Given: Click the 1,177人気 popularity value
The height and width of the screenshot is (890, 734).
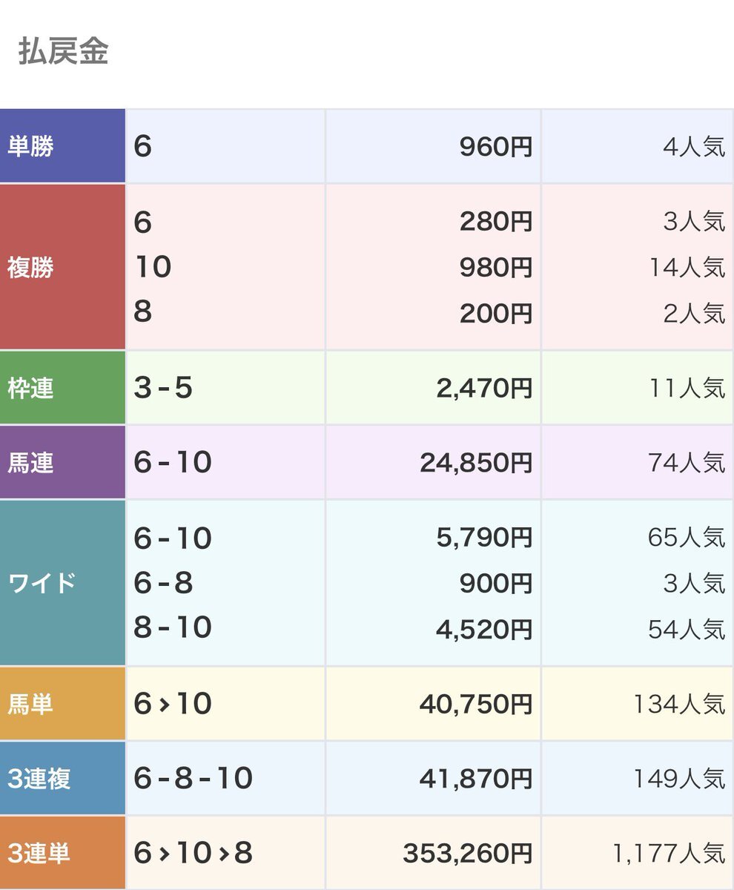Looking at the screenshot, I should click(669, 854).
